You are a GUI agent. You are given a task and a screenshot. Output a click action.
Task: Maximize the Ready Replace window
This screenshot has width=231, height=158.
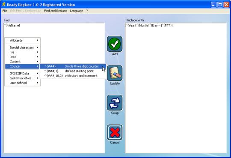(220, 5)
